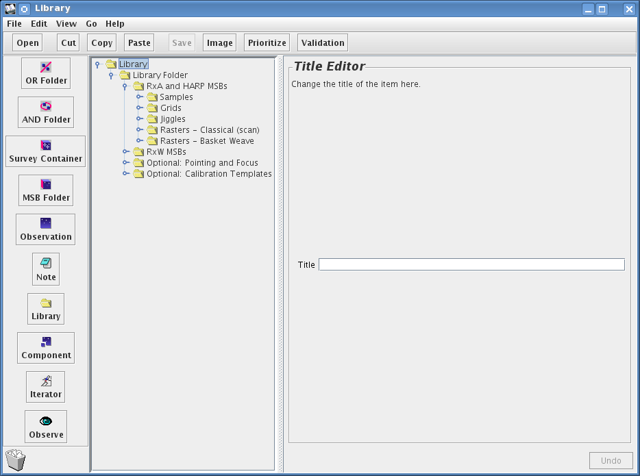Add a Note item
Screen dimensions: 640x476
(x=46, y=269)
